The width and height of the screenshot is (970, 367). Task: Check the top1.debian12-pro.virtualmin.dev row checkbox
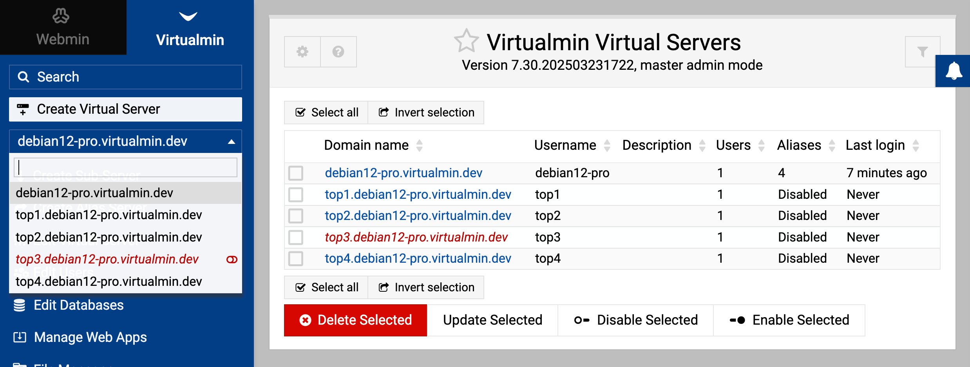pyautogui.click(x=296, y=194)
